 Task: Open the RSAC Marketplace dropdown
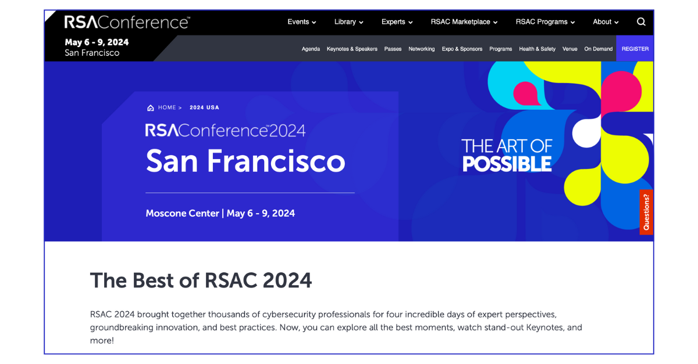tap(464, 21)
